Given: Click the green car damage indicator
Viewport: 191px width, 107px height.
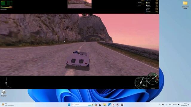Looking at the screenshot, I should point(7,3).
